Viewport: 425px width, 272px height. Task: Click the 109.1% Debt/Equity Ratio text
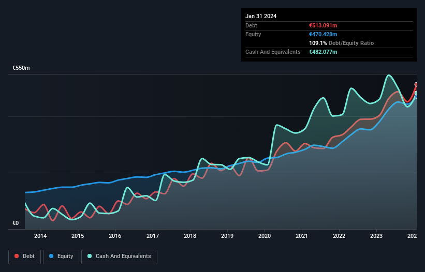(x=342, y=43)
